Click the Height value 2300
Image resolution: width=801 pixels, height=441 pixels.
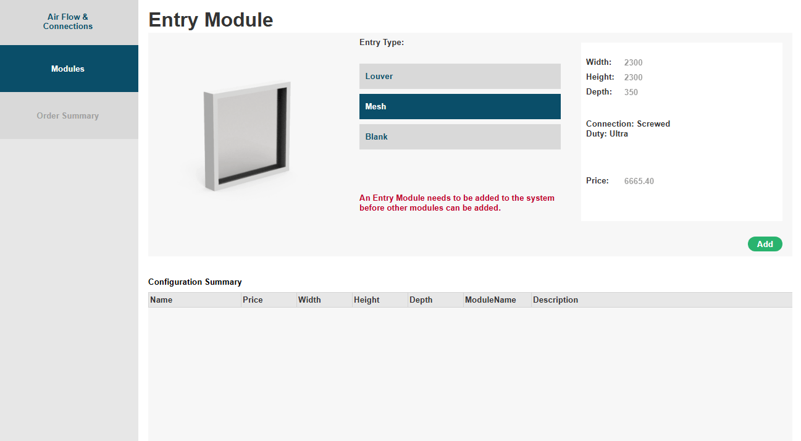tap(634, 77)
